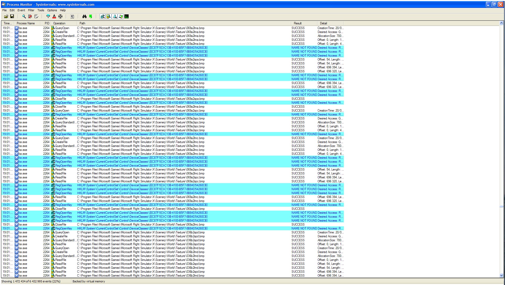Viewport: 505px width, 285px height.
Task: Click the 'Backed by virtual memory' status text
Action: (89, 281)
